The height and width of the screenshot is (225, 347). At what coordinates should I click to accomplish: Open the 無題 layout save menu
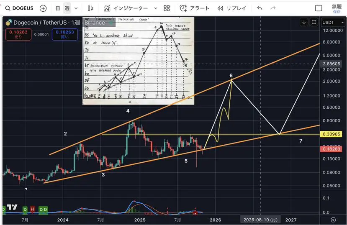(x=337, y=8)
